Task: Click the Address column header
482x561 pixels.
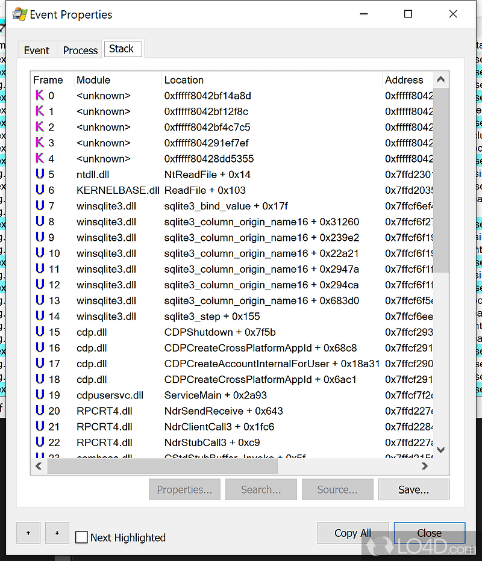Action: point(408,80)
